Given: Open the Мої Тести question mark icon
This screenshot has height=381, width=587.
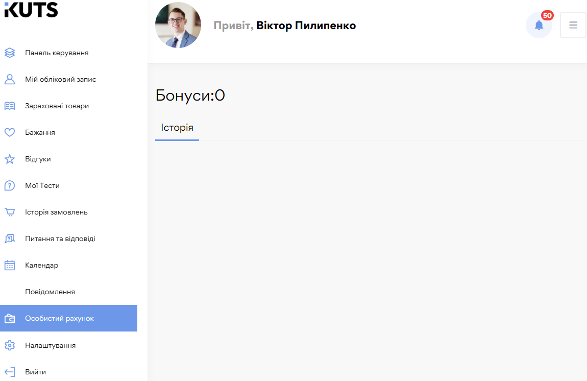Looking at the screenshot, I should point(10,185).
